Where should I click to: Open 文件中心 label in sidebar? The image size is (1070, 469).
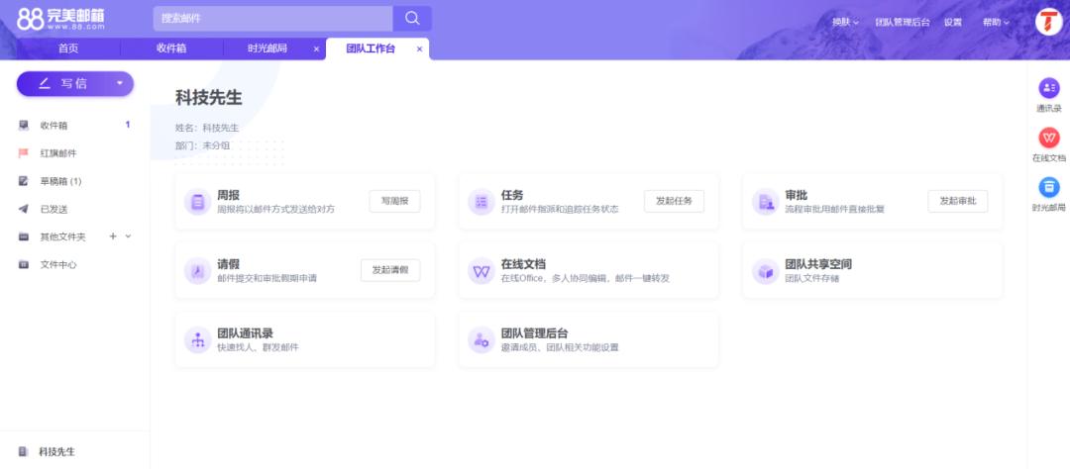click(x=58, y=264)
